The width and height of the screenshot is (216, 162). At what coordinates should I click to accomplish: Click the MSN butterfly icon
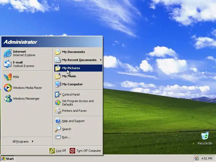tap(8, 77)
